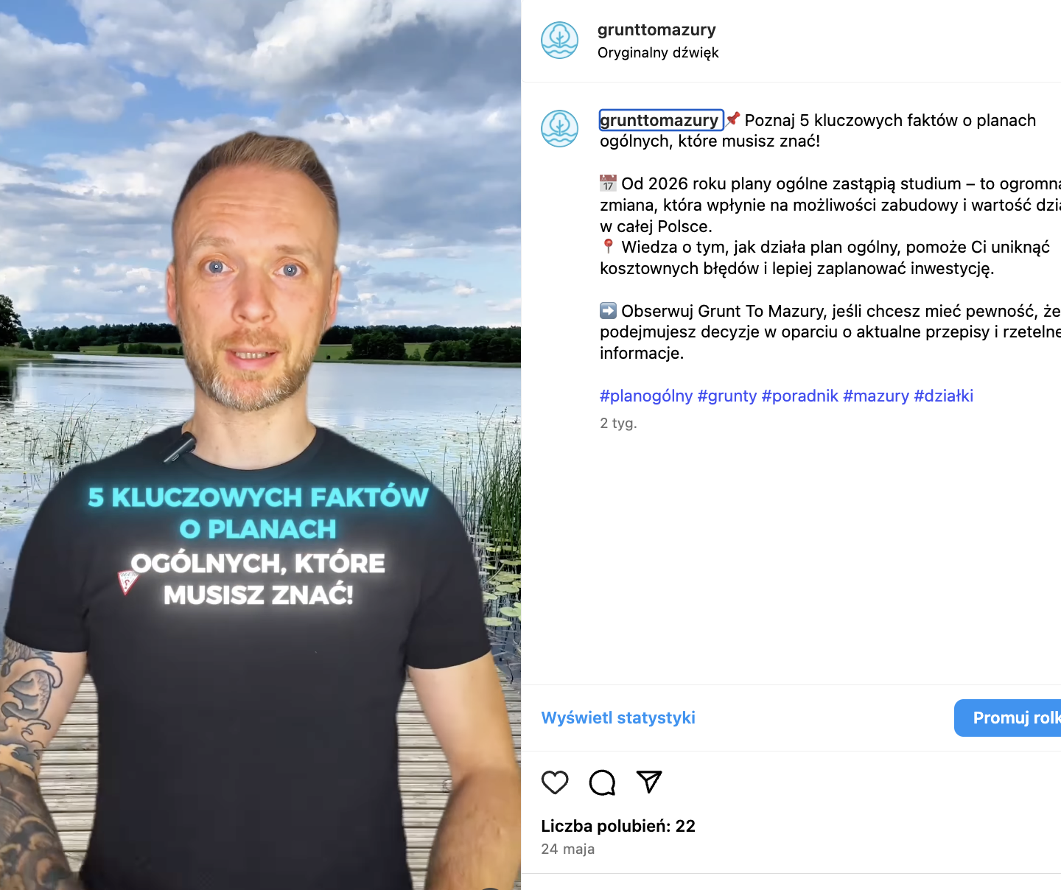Click avatar beside the caption text
Image resolution: width=1061 pixels, height=890 pixels.
[560, 128]
